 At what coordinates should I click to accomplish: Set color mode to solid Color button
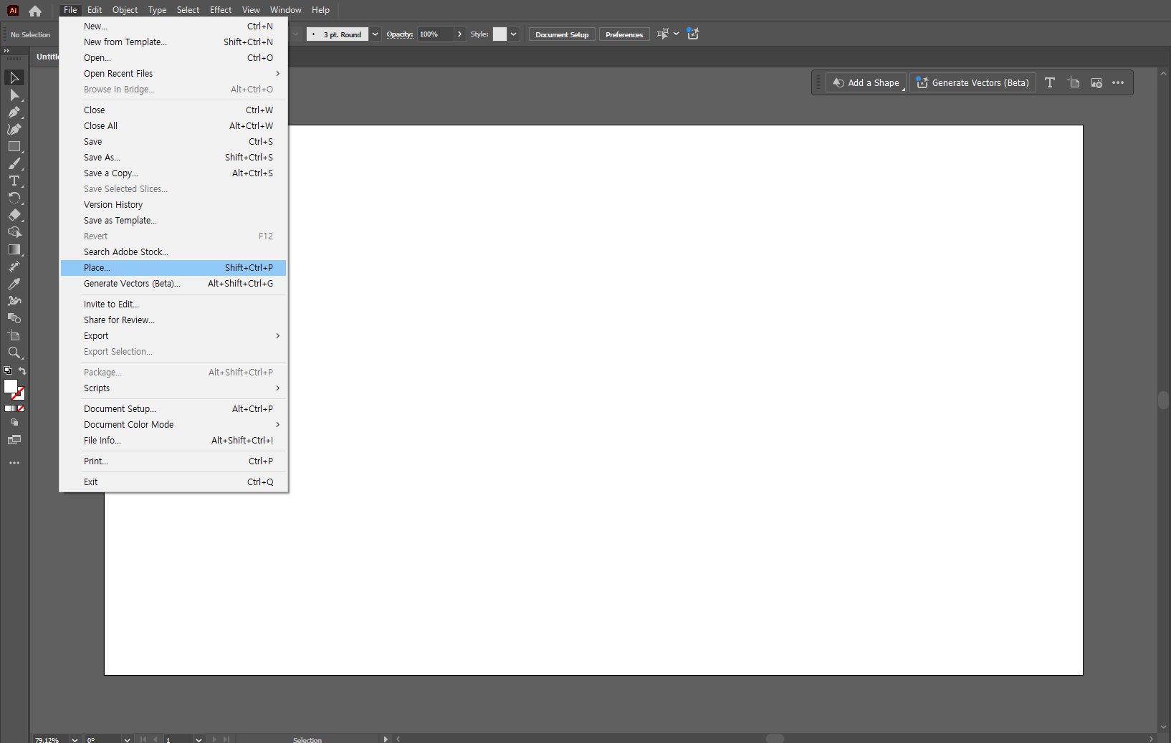pyautogui.click(x=8, y=408)
